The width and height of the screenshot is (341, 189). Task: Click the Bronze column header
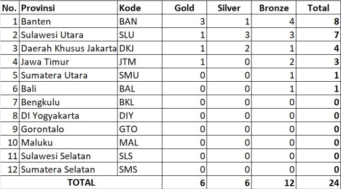click(274, 8)
